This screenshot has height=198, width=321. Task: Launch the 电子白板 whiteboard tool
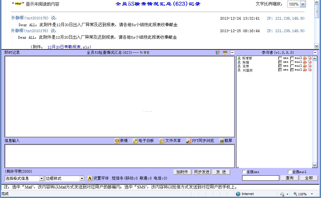tap(143, 141)
